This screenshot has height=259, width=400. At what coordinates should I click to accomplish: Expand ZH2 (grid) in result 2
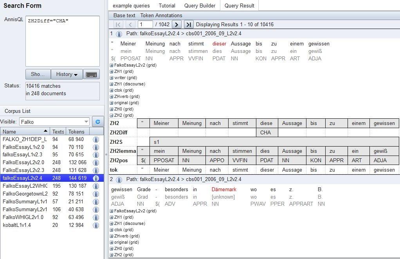pyautogui.click(x=112, y=255)
